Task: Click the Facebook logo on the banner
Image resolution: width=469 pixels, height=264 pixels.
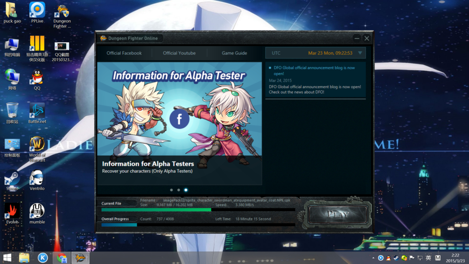Action: tap(179, 119)
